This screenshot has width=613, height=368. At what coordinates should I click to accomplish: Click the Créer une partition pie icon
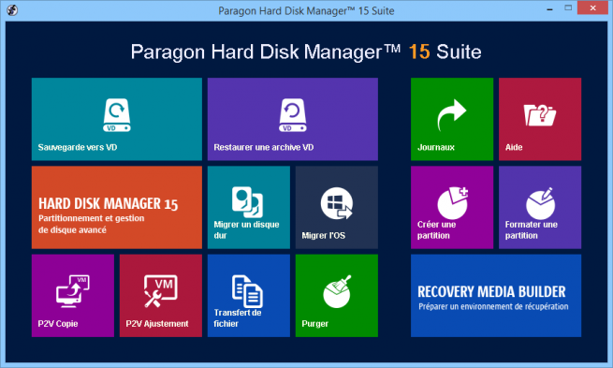tap(452, 203)
